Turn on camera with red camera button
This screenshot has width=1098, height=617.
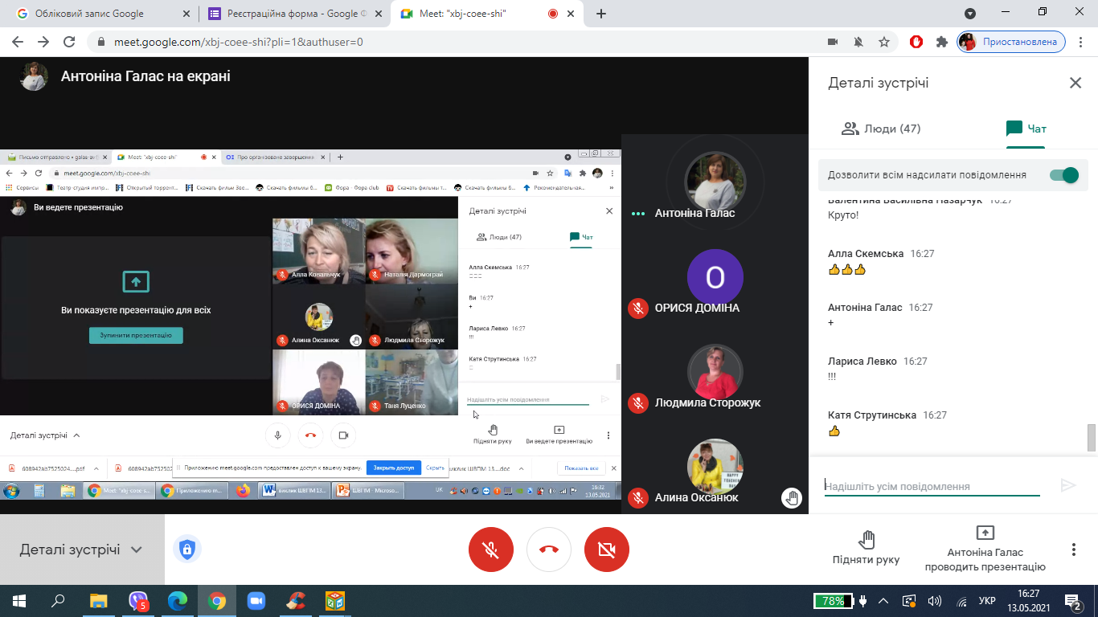(607, 550)
